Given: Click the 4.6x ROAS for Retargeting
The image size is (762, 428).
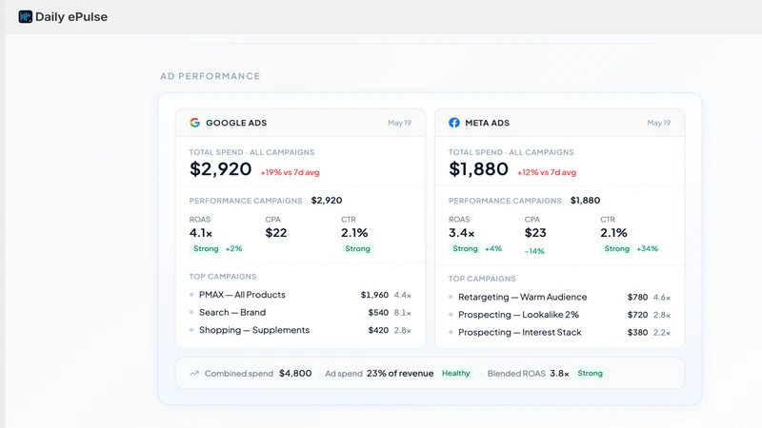Looking at the screenshot, I should pyautogui.click(x=662, y=297).
